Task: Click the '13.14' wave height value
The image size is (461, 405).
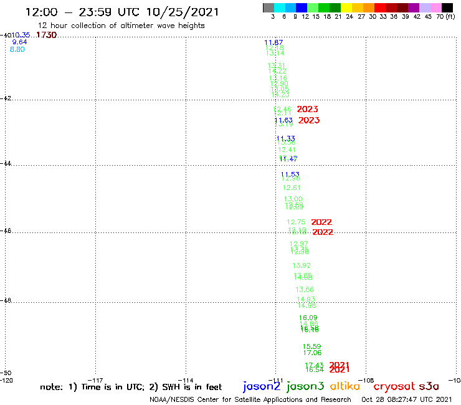Action: click(x=275, y=53)
